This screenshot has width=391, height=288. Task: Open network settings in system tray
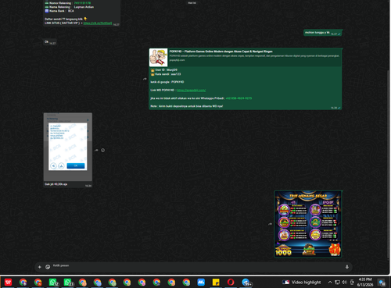click(337, 283)
